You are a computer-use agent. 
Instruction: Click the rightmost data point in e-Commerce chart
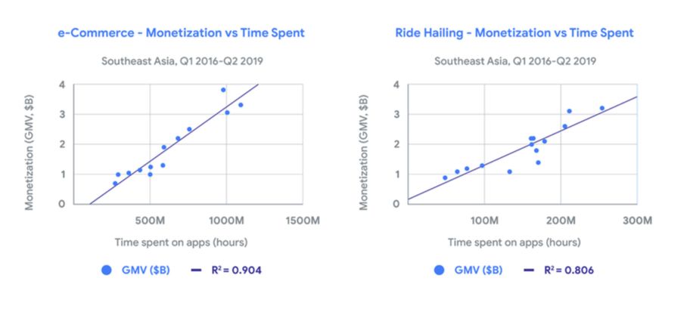pyautogui.click(x=241, y=105)
